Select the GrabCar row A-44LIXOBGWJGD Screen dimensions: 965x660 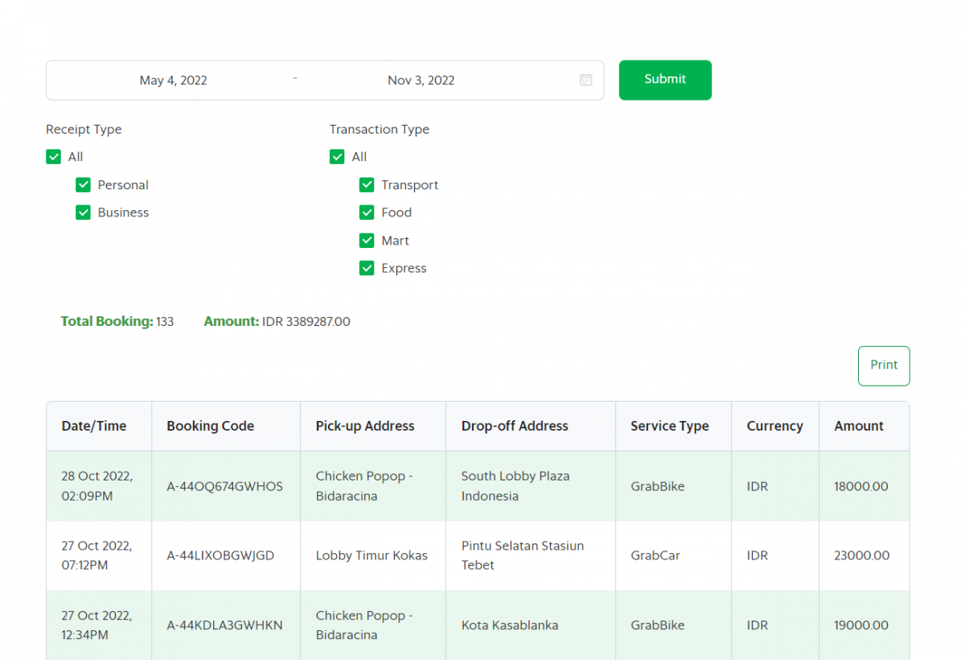coord(220,555)
